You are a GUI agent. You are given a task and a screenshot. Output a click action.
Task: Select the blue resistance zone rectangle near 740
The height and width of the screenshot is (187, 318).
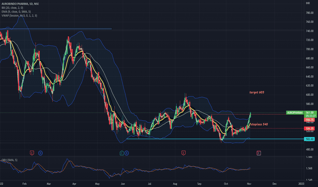tap(56, 29)
